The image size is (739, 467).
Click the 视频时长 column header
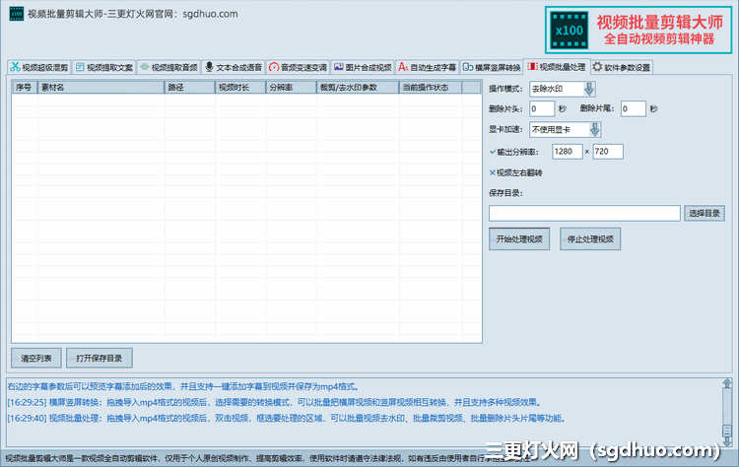click(240, 87)
